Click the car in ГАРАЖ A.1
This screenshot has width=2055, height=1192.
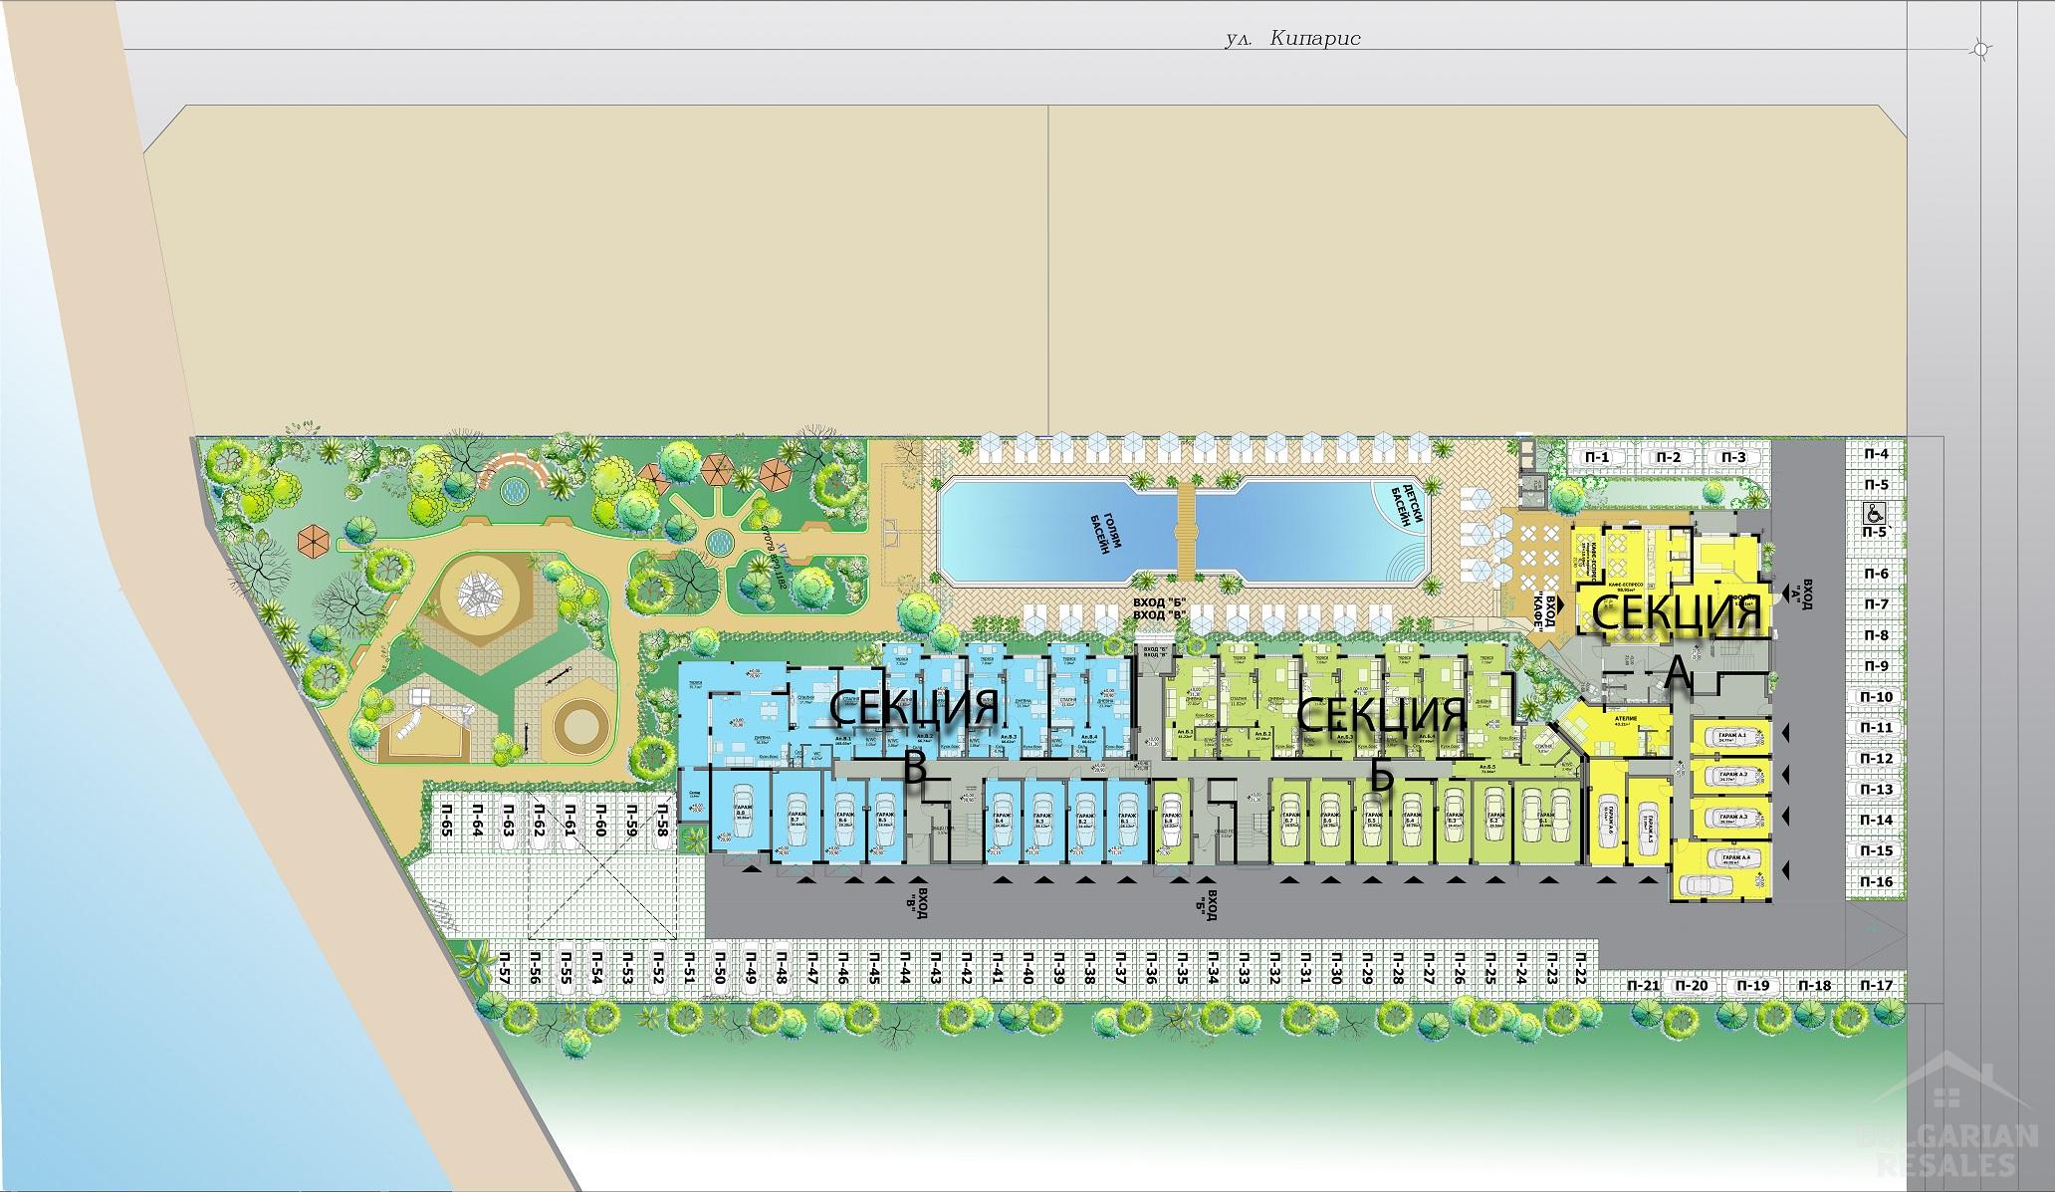click(1730, 738)
